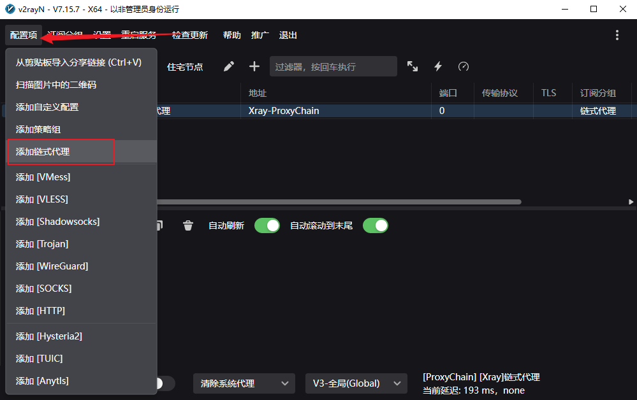Click the 传输协议 column header

pos(500,93)
